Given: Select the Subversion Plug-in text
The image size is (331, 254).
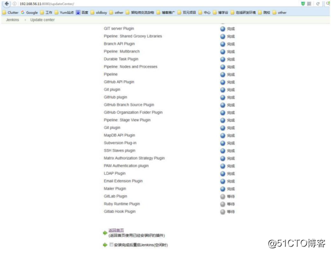Looking at the screenshot, I should point(120,143).
